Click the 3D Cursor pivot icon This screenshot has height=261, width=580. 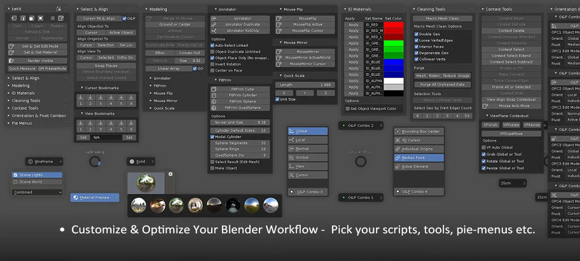point(398,140)
